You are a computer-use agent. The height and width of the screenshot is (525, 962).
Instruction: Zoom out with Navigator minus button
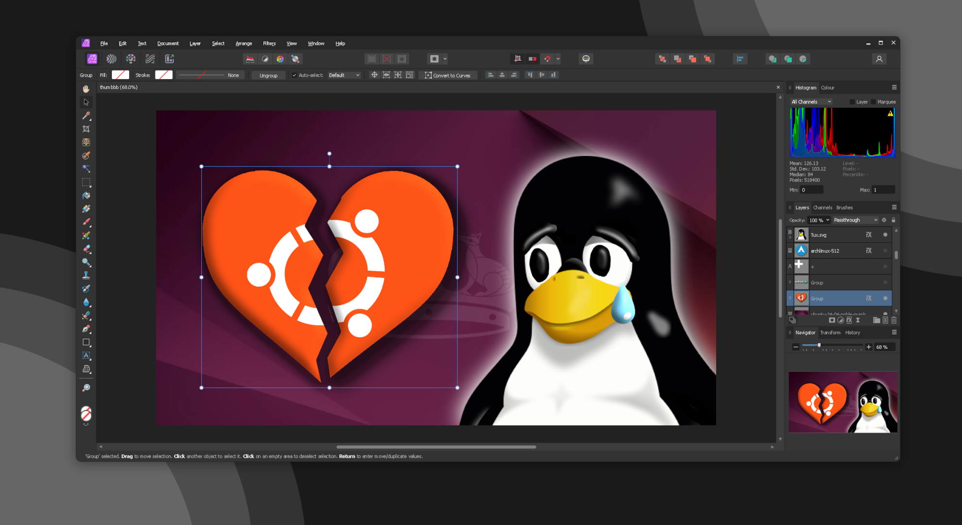[796, 347]
